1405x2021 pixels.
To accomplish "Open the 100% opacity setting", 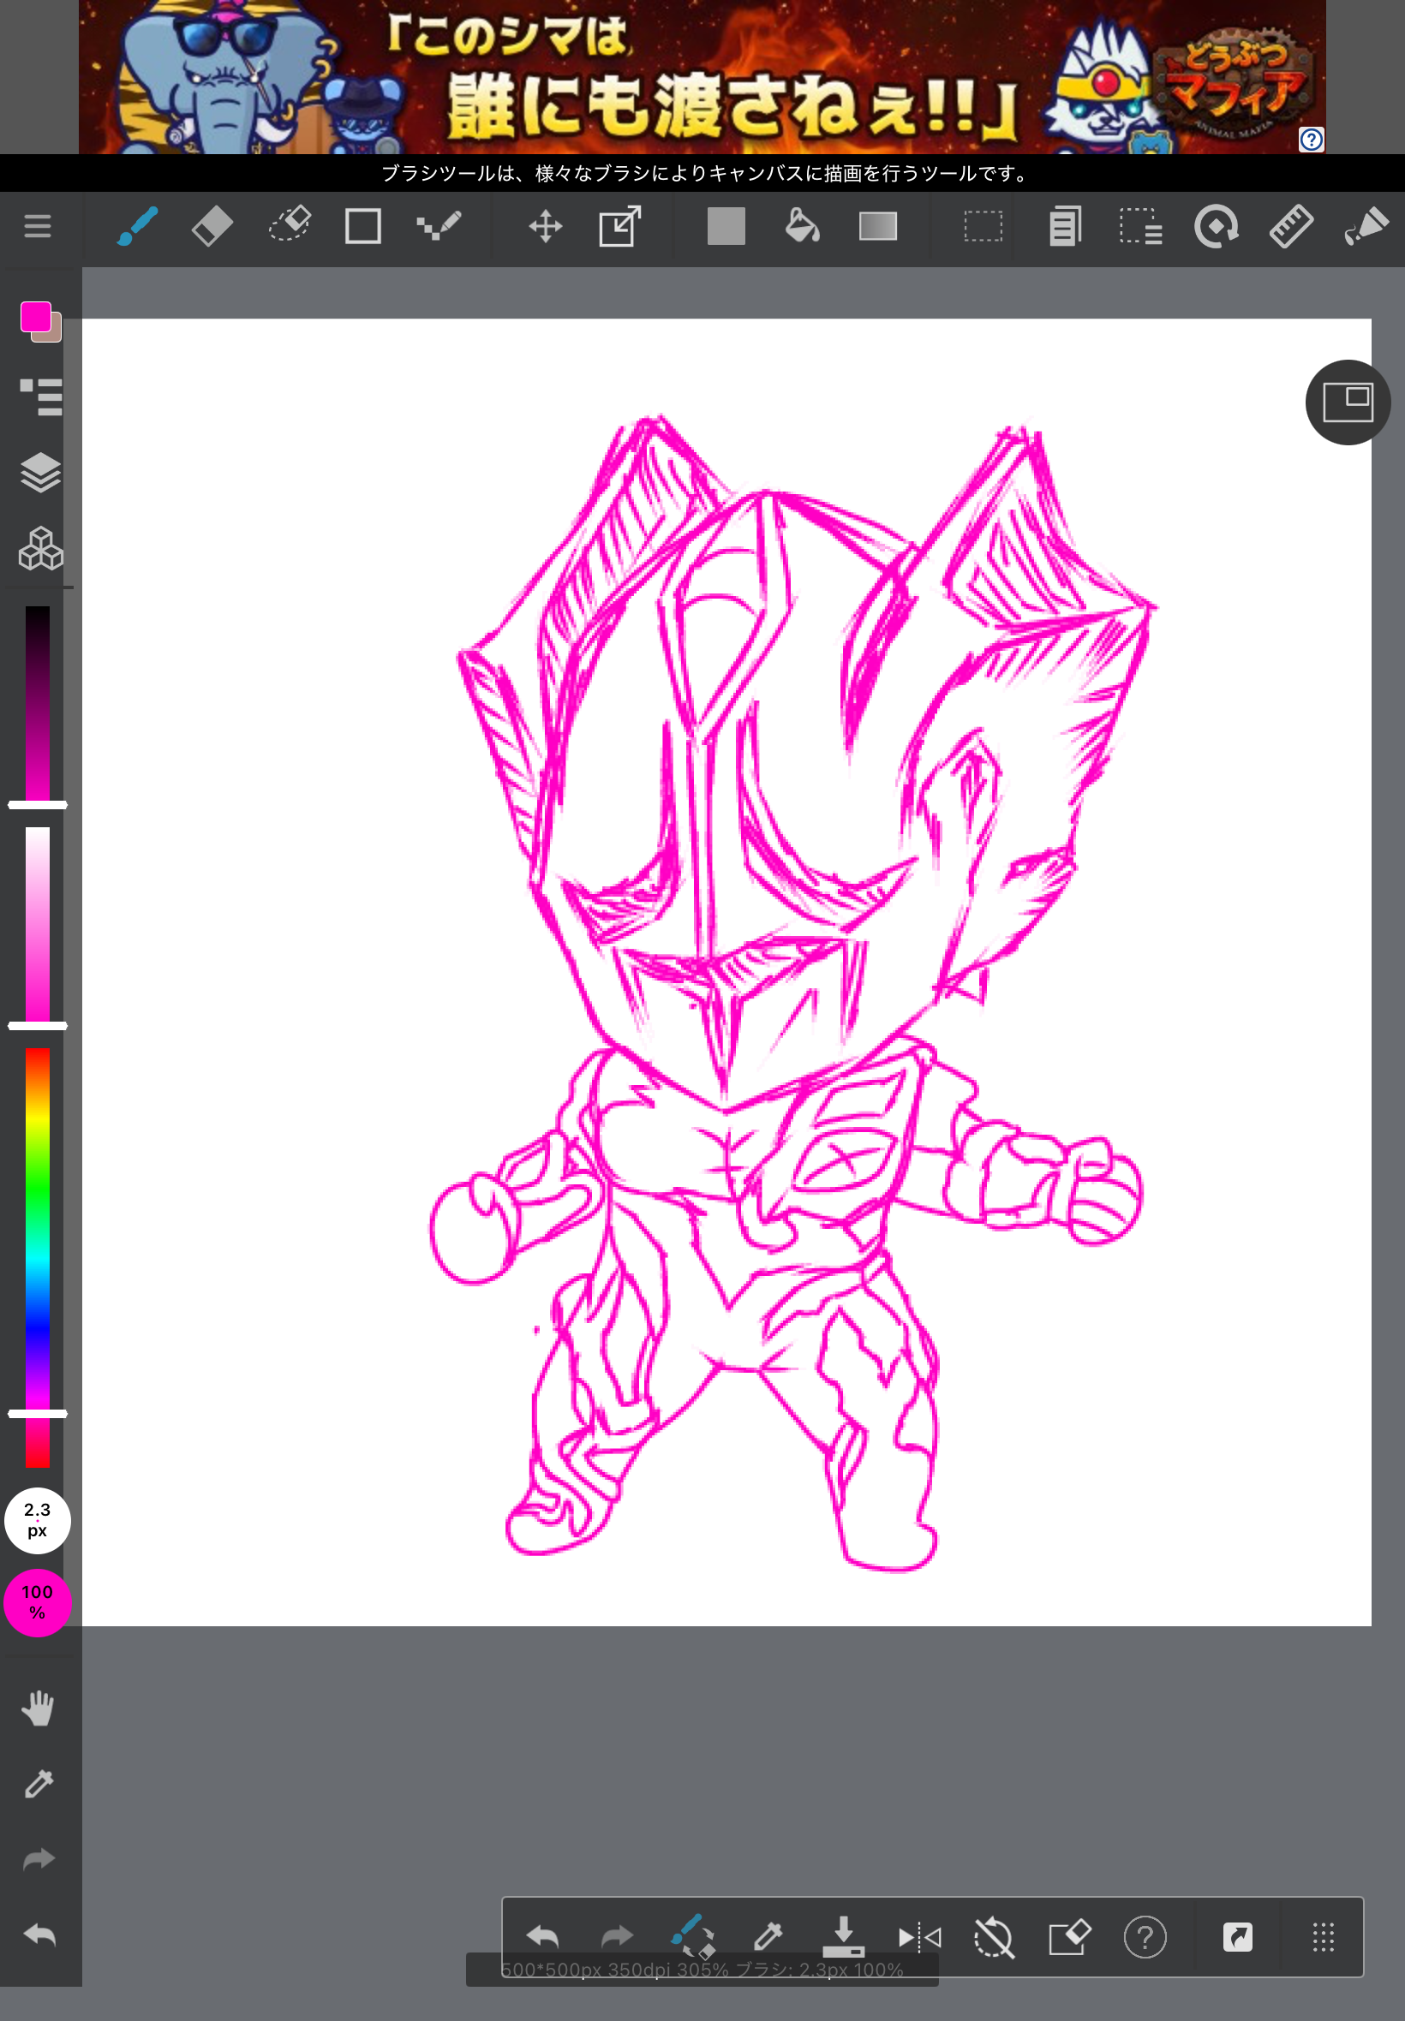I will [37, 1602].
